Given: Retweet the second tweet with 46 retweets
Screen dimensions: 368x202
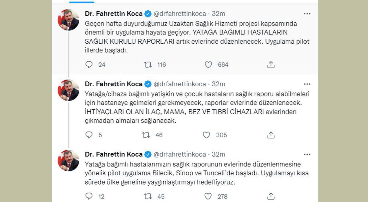Looking at the screenshot, I should [x=146, y=135].
